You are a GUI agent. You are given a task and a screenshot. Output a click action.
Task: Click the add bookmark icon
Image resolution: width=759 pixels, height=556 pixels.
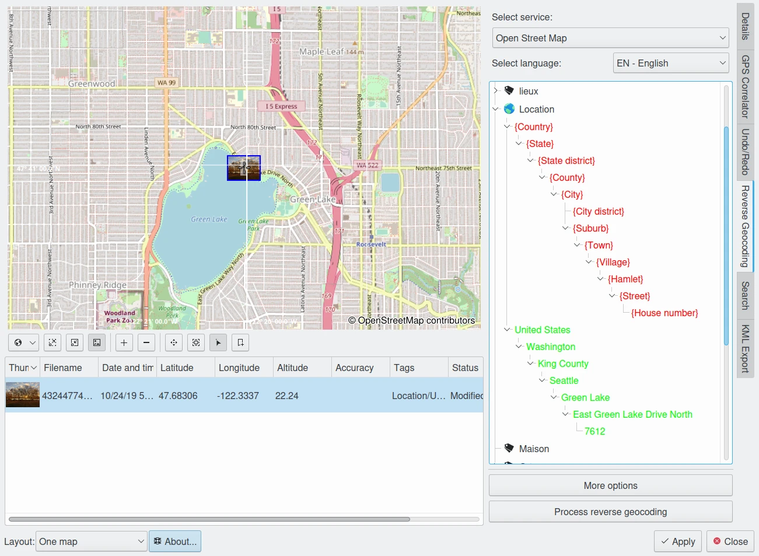pos(240,343)
